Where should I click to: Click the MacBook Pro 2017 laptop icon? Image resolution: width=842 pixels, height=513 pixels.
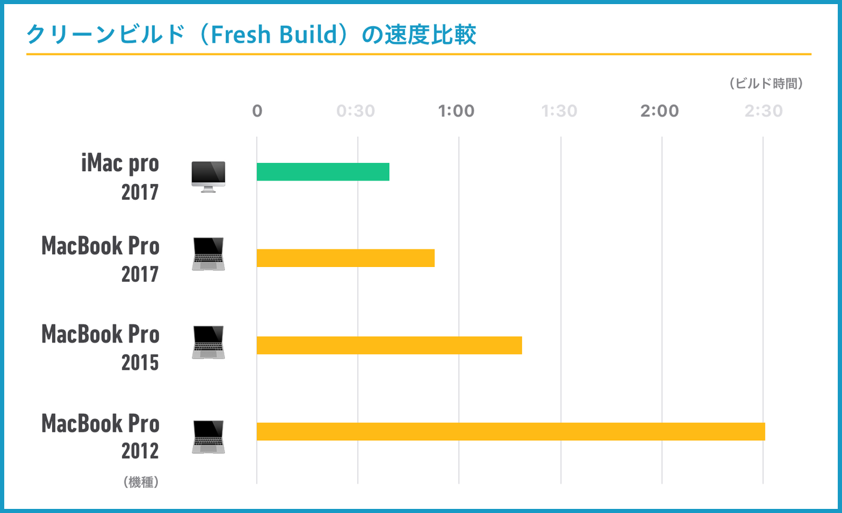click(209, 254)
